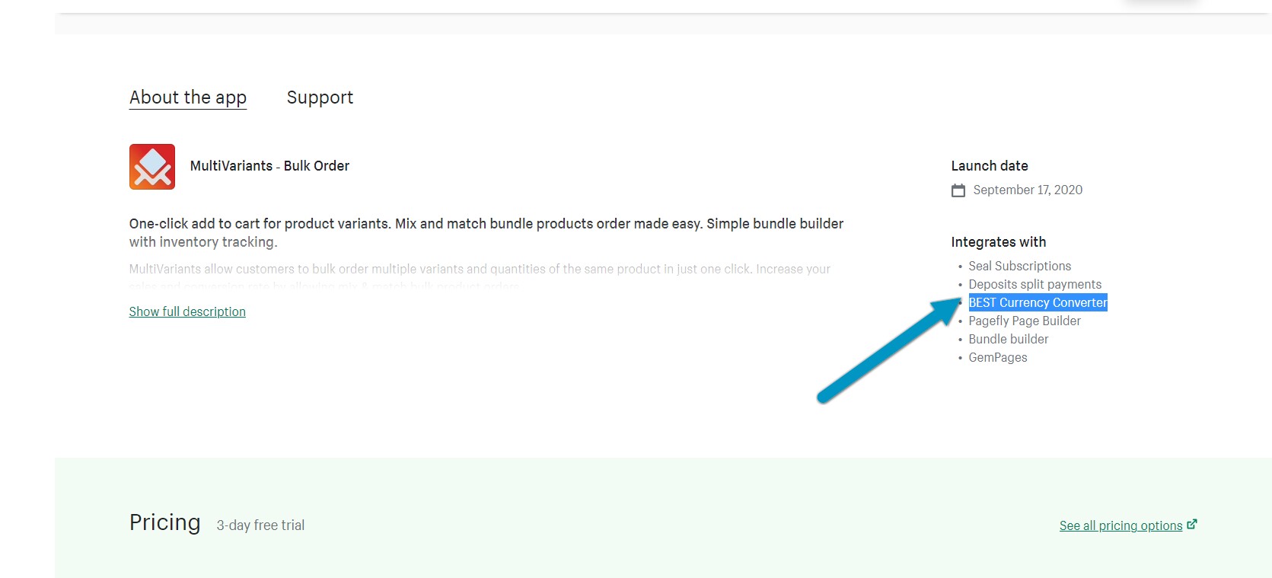Click the One-click add to cart tagline

(486, 233)
